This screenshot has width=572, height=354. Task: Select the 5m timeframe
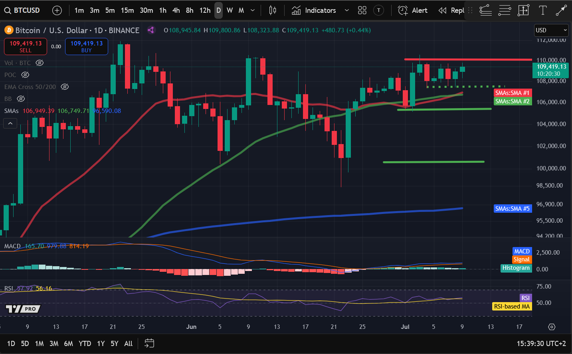pos(110,10)
